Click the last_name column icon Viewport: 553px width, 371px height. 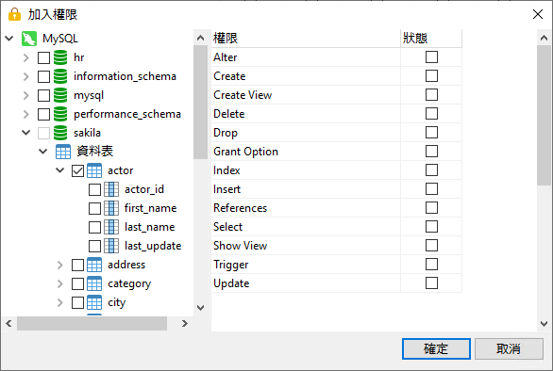[x=111, y=227]
